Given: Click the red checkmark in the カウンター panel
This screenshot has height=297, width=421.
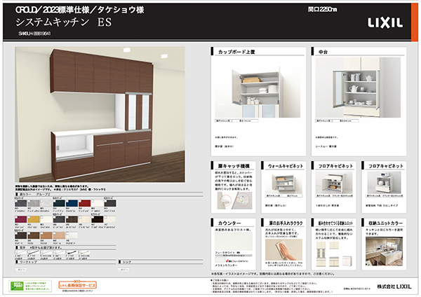Looking at the screenshot, I should pos(227,260).
